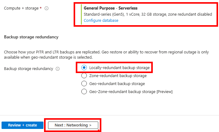Click the zone redundant disabled text
Screen dimensions: 219x132
pos(190,14)
